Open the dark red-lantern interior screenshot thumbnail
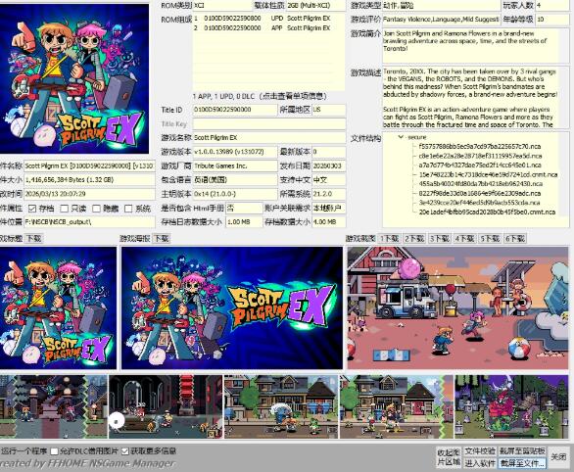Image resolution: width=574 pixels, height=472 pixels. [x=166, y=406]
